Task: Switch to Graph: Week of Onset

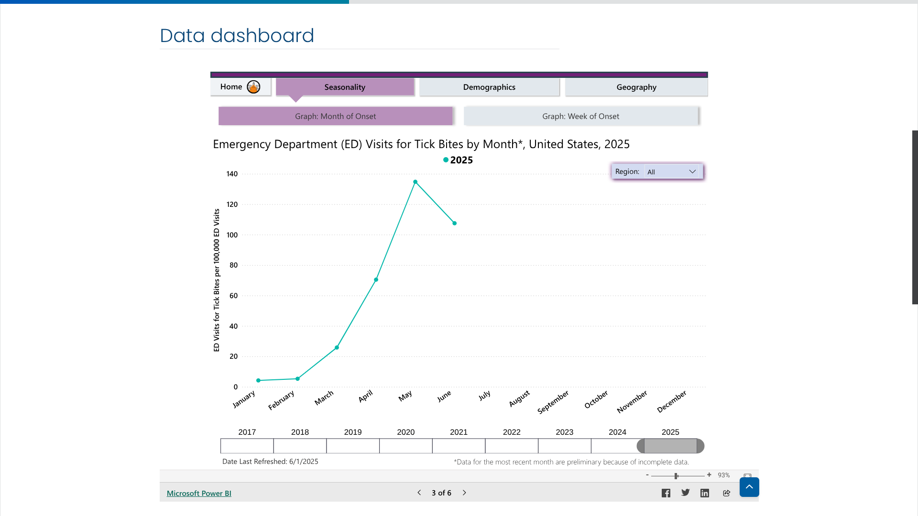Action: [x=580, y=116]
